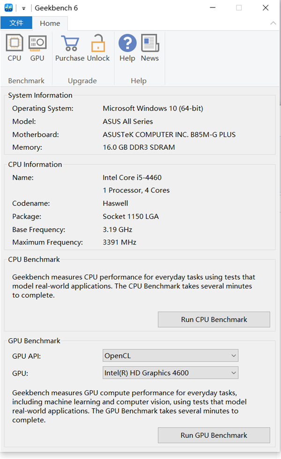Click the Upgrade ribbon group label
Screen dimensions: 281x459
tap(83, 81)
